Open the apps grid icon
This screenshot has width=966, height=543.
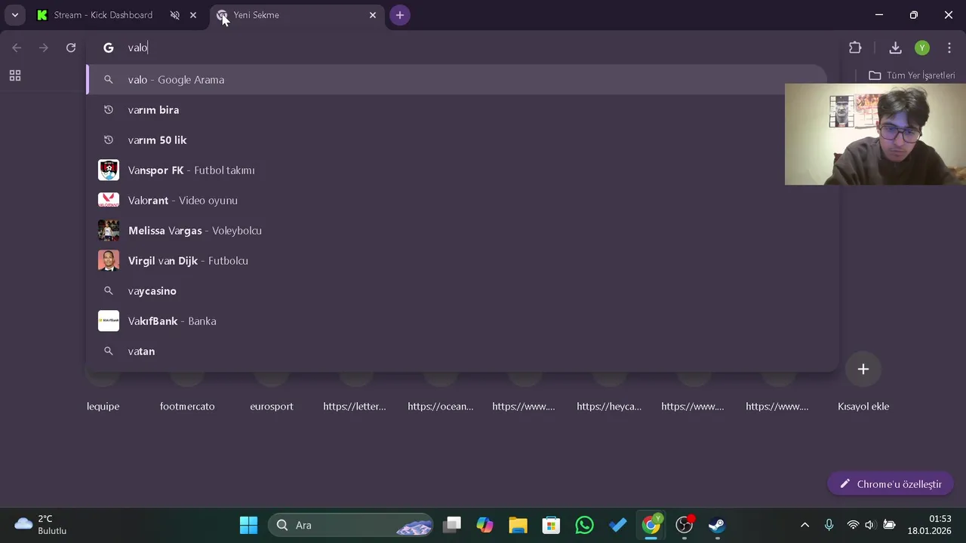point(15,75)
